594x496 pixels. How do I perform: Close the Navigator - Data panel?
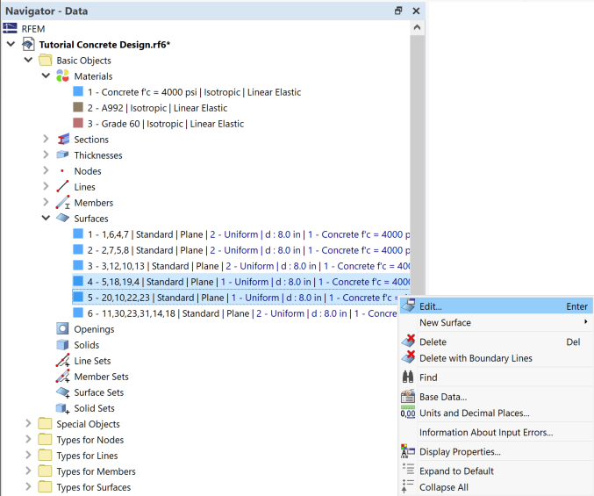[416, 11]
